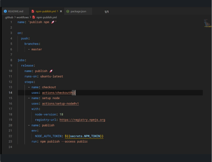This screenshot has height=162, width=212.
Task: Click line number 1 in gutter
Action: click(x=11, y=22)
